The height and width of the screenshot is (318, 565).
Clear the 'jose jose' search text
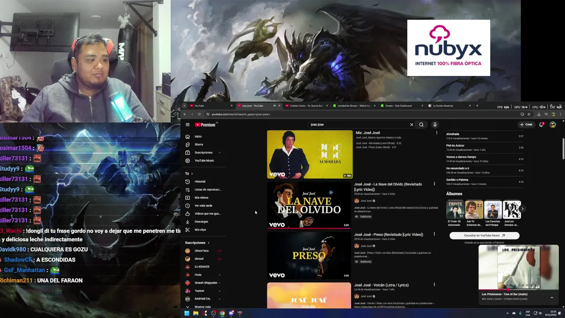coord(412,125)
